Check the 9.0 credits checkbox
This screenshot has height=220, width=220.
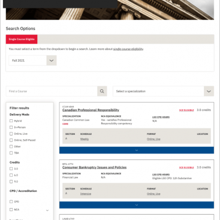point(11,182)
